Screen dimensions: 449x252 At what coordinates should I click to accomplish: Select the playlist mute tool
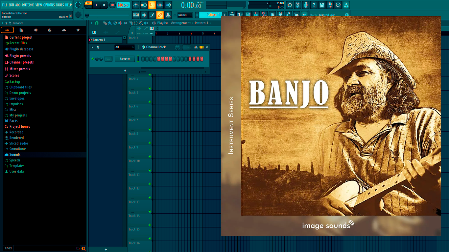120,23
